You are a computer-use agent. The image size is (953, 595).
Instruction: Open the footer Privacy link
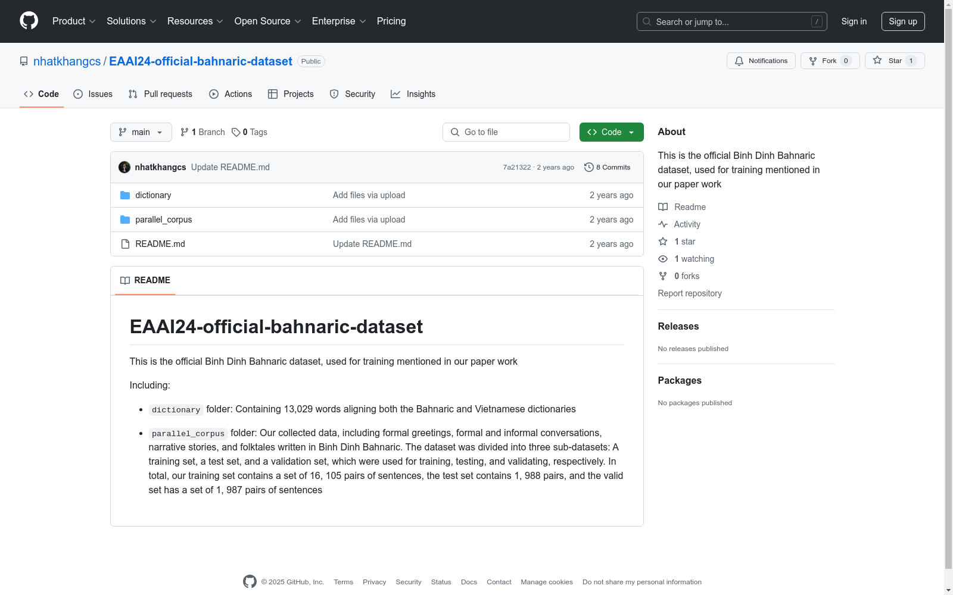point(375,582)
